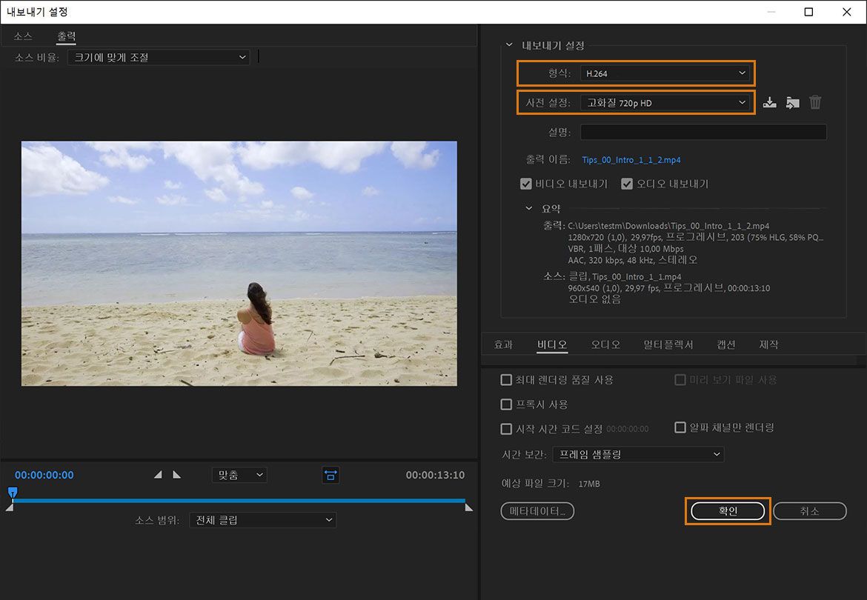Enable 최대 렌더링 품질 사용 checkbox

(507, 379)
